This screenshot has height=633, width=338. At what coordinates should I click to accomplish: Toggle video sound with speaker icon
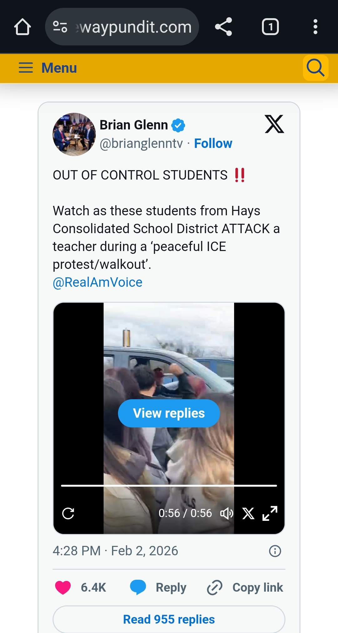point(227,513)
